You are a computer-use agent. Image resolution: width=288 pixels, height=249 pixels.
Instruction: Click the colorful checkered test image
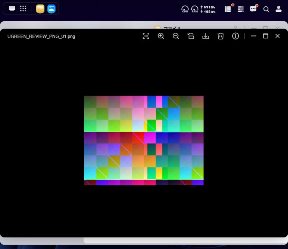tap(144, 141)
